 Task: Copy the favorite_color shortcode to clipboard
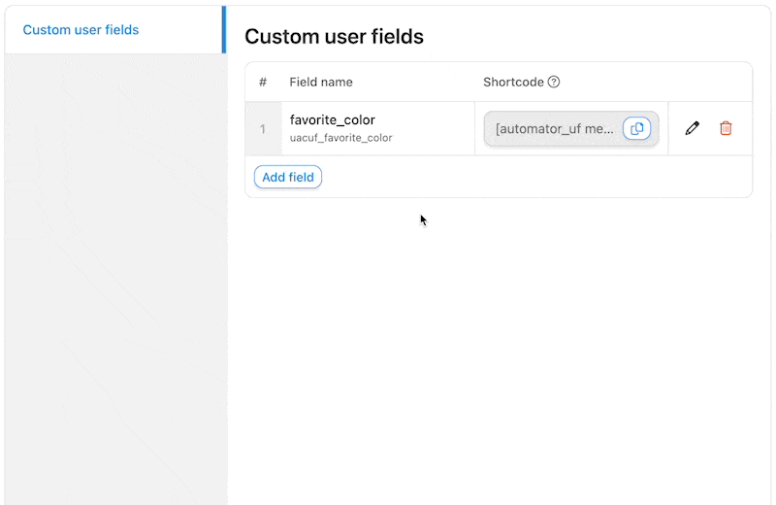636,128
